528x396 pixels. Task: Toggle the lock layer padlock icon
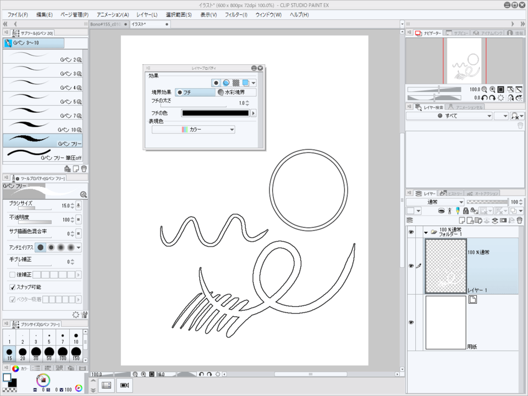pyautogui.click(x=465, y=211)
